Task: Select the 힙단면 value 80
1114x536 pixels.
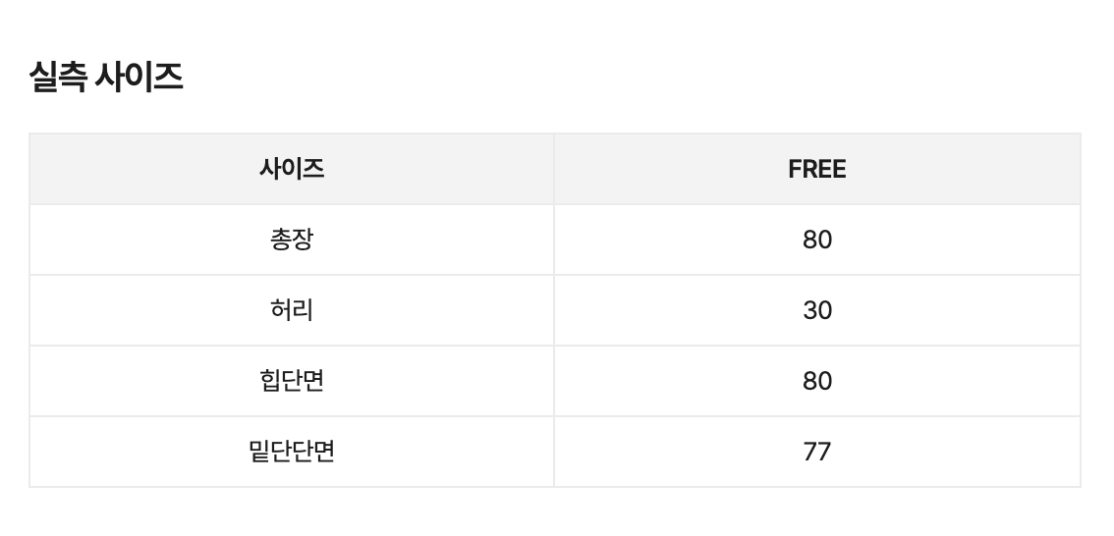Action: [817, 381]
